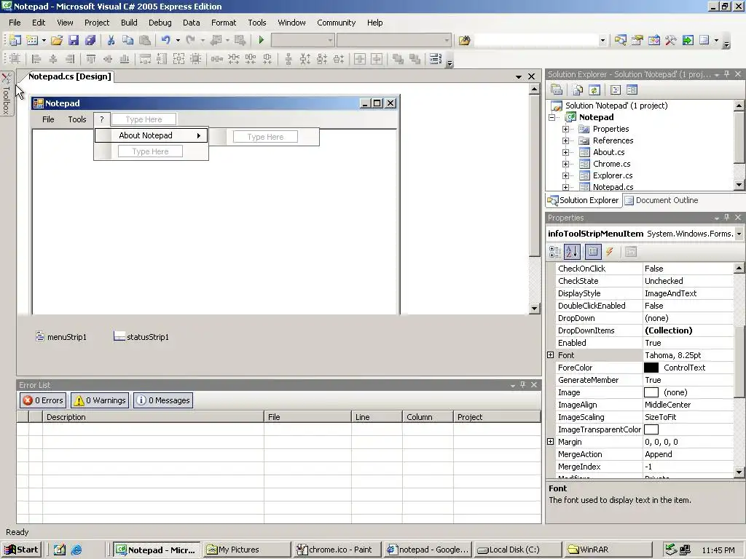Expand the About.cs node
The height and width of the screenshot is (559, 746).
point(565,153)
